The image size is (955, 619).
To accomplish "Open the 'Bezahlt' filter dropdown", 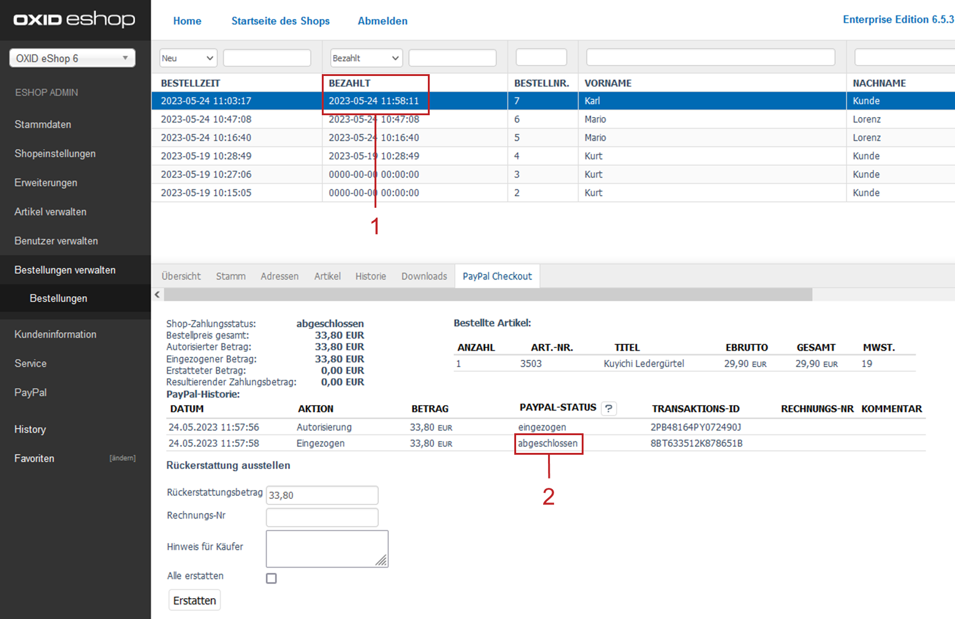I will 366,58.
